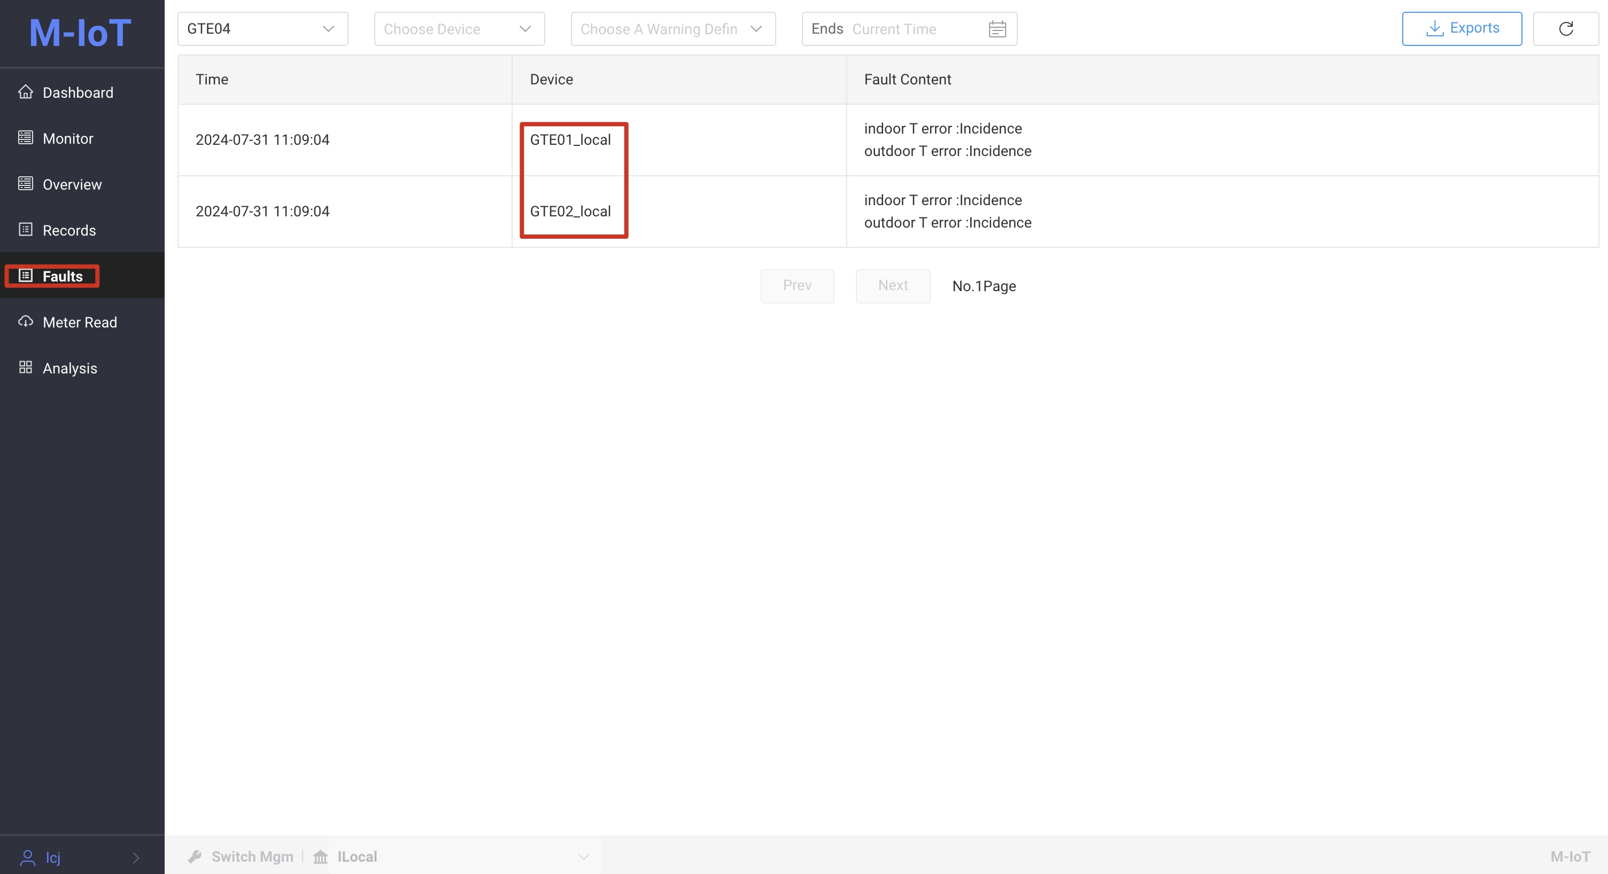The height and width of the screenshot is (874, 1608).
Task: Click the No.1Page indicator
Action: pos(984,286)
